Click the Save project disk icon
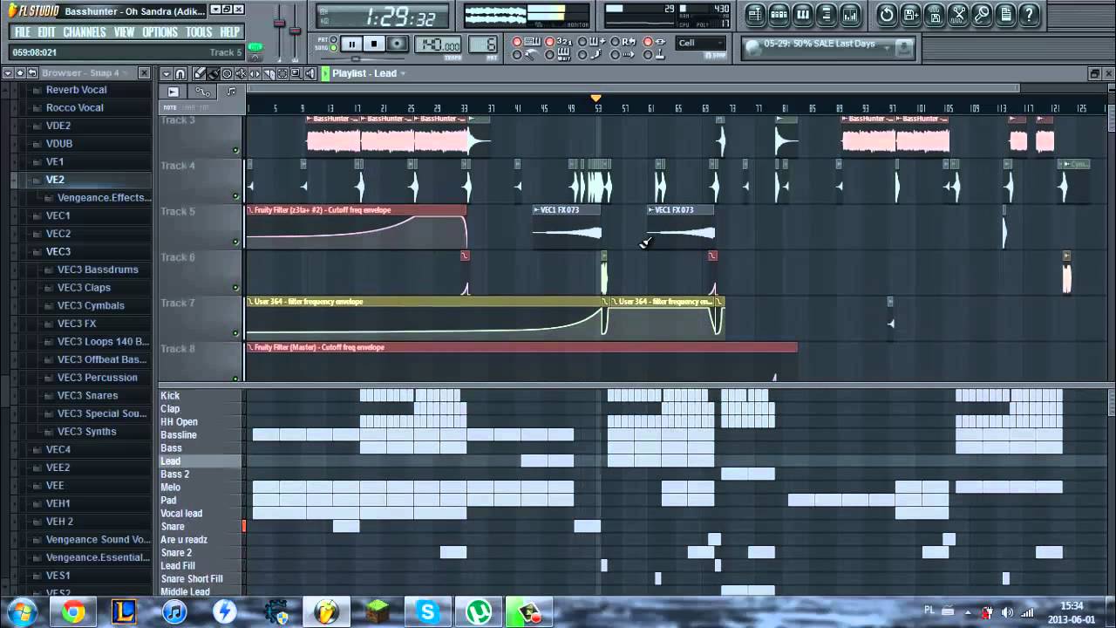The image size is (1116, 628). click(935, 15)
